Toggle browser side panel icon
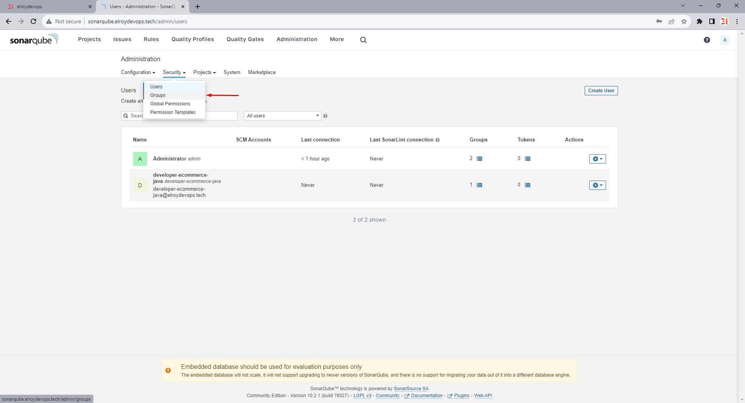The width and height of the screenshot is (745, 403). tap(712, 21)
